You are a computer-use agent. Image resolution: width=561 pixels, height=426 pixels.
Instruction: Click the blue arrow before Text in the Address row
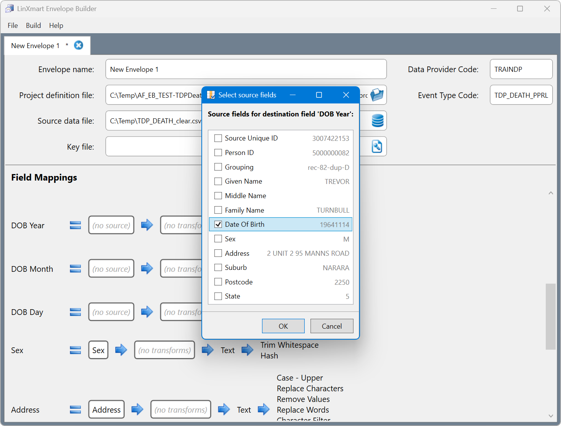coord(224,410)
